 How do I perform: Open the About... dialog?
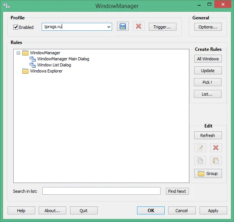(52, 211)
